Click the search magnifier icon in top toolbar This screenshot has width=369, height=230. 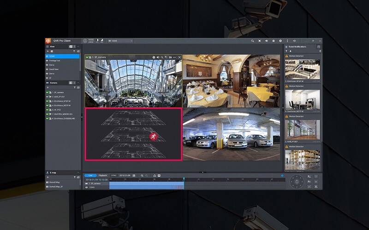[x=253, y=41]
